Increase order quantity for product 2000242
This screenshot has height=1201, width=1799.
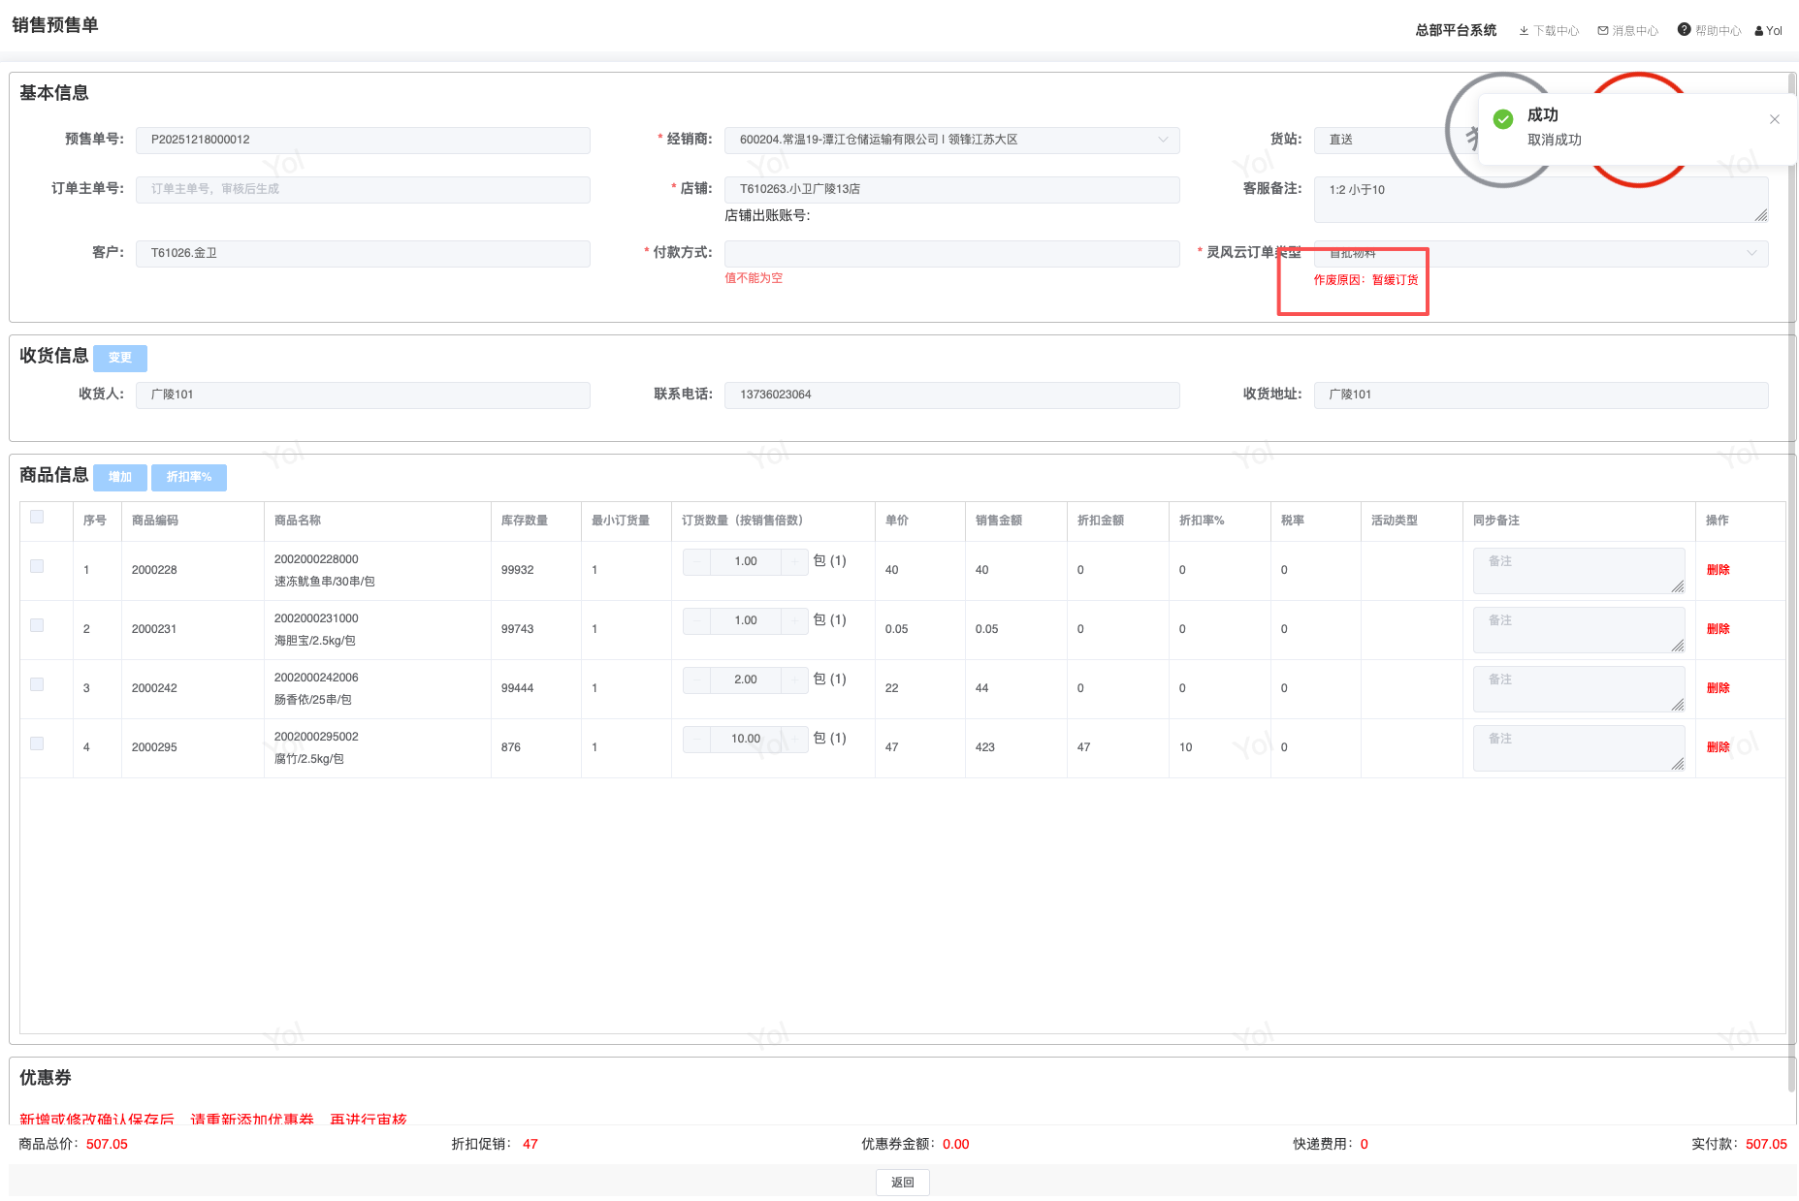tap(795, 680)
